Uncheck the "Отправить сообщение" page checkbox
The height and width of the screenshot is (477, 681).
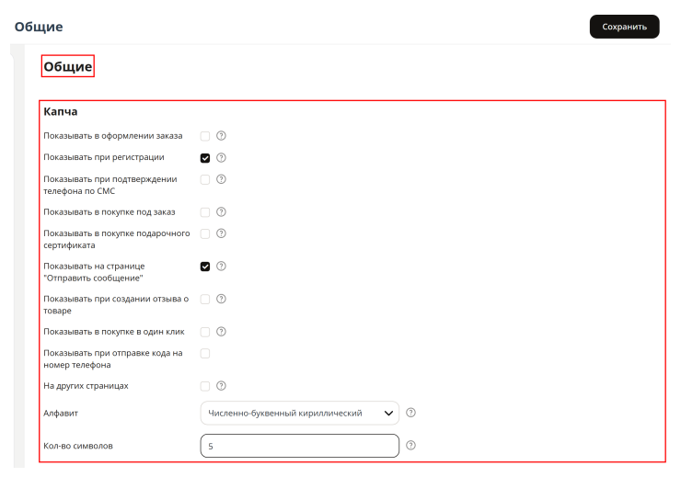[205, 267]
